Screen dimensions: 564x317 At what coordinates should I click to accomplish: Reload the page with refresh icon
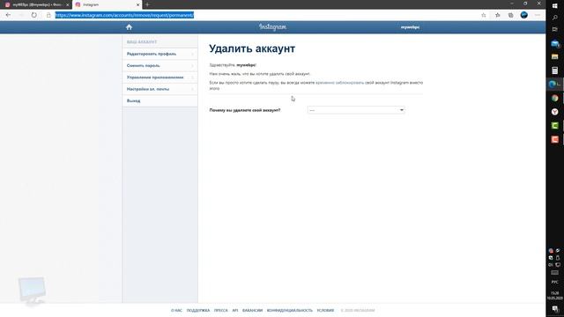[x=33, y=15]
